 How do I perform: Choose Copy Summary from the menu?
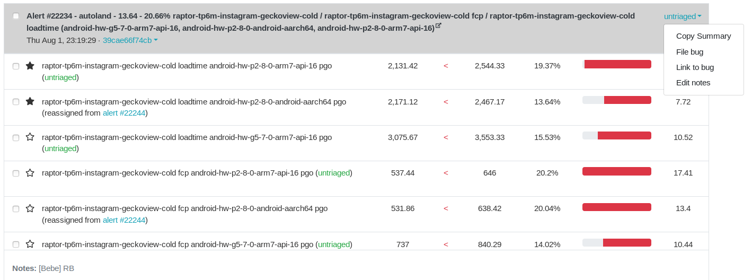pyautogui.click(x=703, y=36)
